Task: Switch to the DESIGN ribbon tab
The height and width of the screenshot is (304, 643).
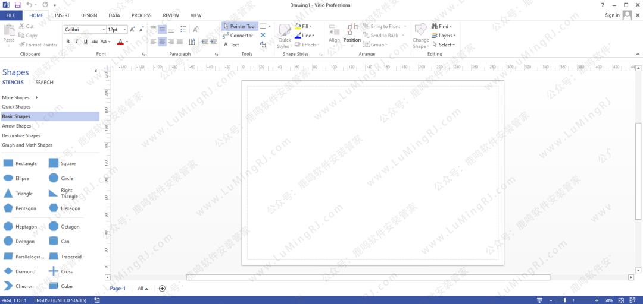Action: [89, 15]
